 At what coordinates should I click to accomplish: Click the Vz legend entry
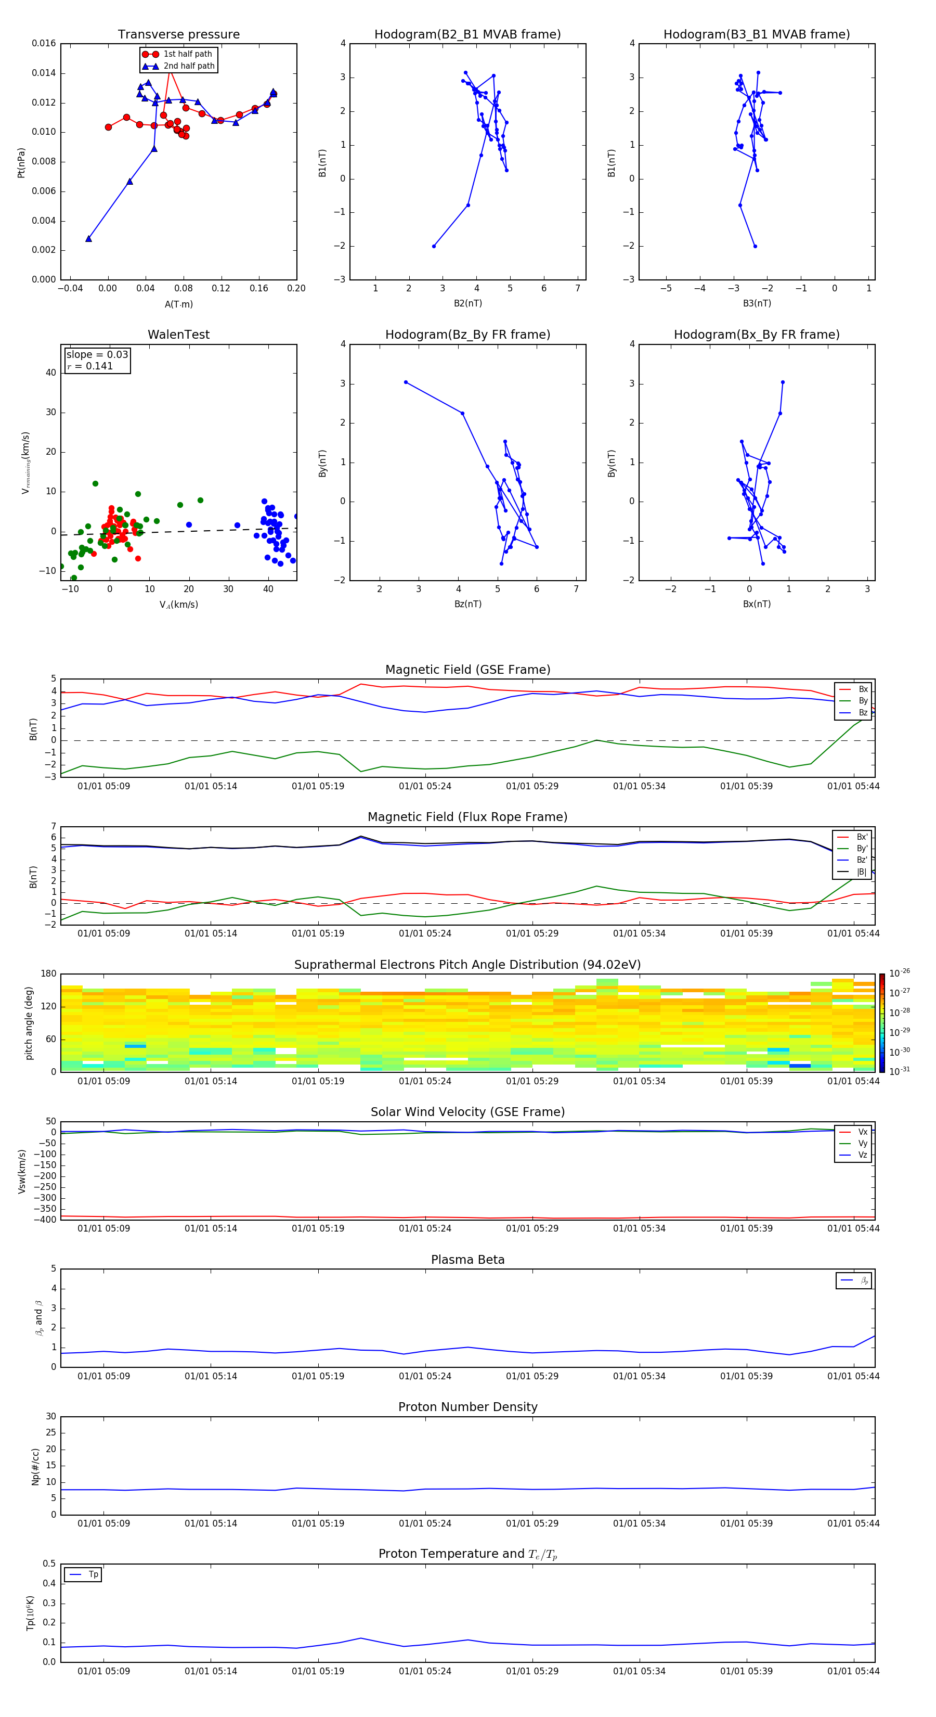coord(853,1155)
